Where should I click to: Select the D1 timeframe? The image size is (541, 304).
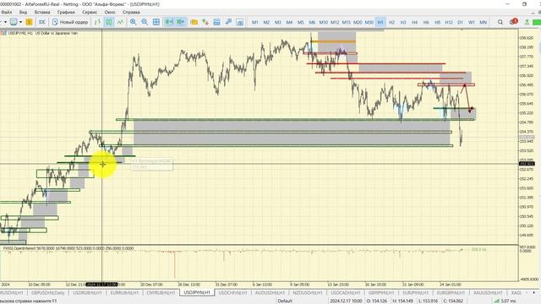click(460, 22)
